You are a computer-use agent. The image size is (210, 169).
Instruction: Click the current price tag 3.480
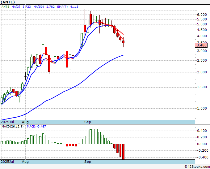[x=201, y=45]
